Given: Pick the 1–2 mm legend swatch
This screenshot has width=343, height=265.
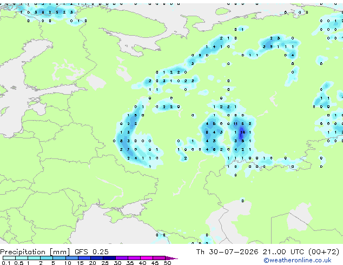Looking at the screenshot, I should pos(34,258).
